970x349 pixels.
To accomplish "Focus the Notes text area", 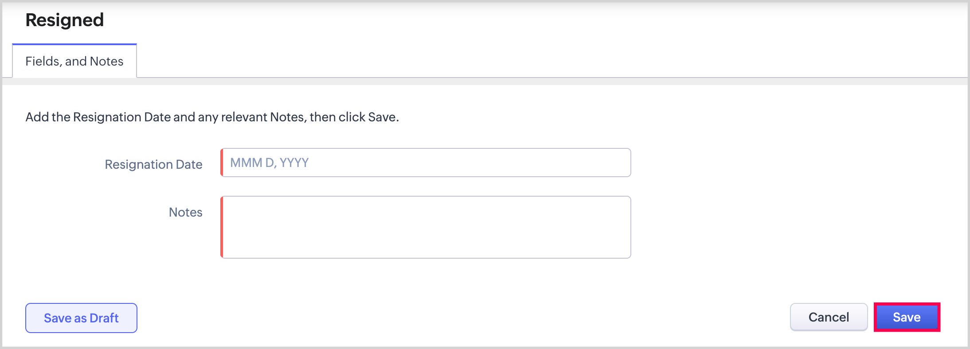I will pos(426,227).
